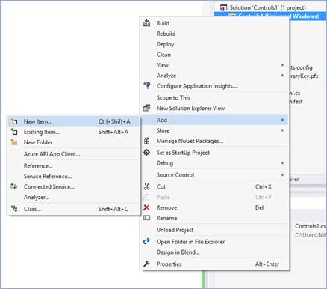Click the New Item icon in submenu
This screenshot has height=289, width=327.
(14, 121)
